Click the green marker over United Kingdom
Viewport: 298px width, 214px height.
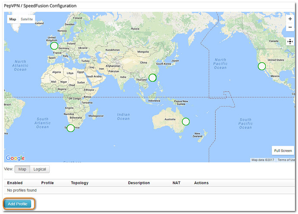point(54,46)
